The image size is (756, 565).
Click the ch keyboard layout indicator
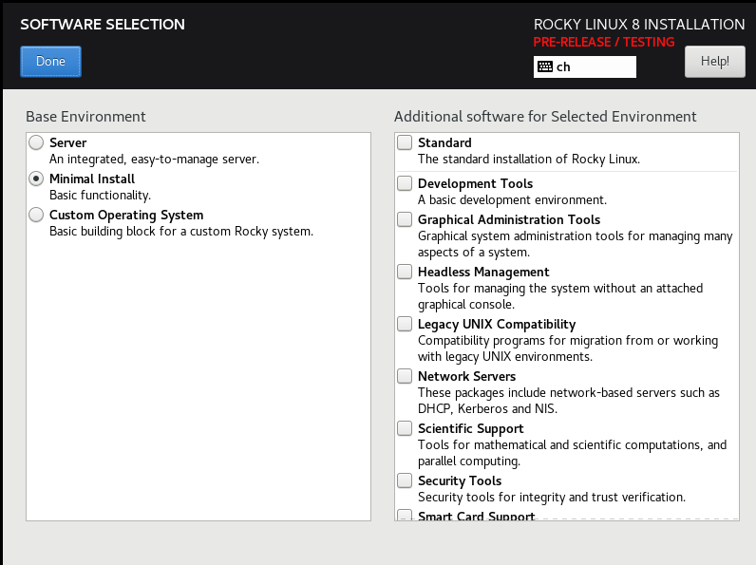[x=585, y=66]
